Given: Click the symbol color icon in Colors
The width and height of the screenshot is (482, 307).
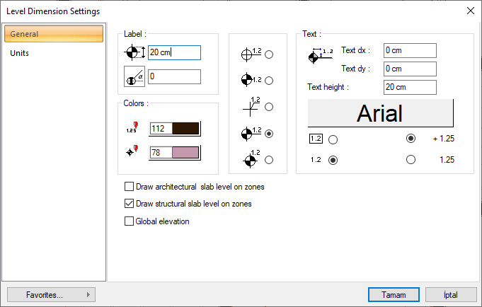Looking at the screenshot, I should [x=131, y=153].
